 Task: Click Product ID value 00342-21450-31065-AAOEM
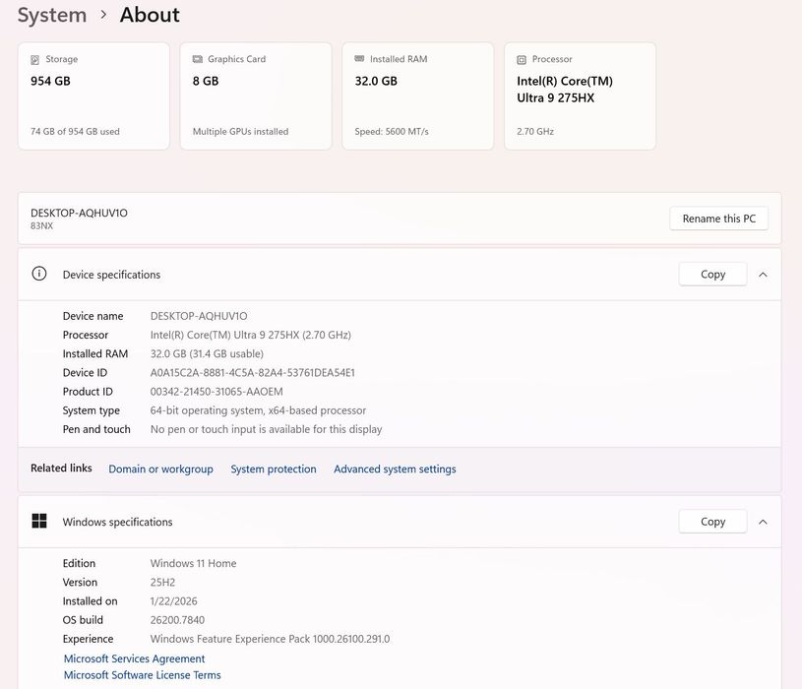coord(216,392)
